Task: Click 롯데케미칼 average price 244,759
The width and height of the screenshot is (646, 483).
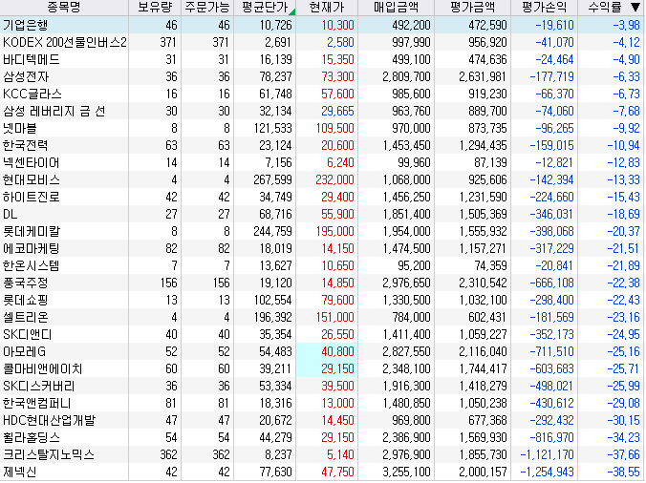Action: point(272,232)
